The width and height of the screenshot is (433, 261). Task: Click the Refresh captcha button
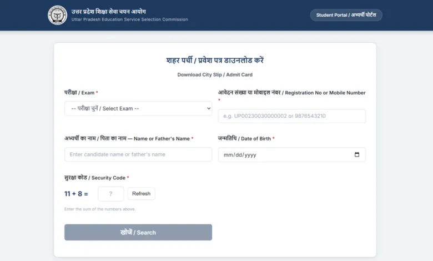141,194
